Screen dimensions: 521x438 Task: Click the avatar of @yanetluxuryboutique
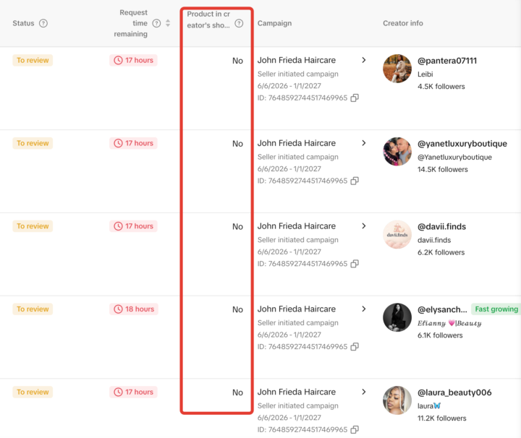tap(397, 152)
